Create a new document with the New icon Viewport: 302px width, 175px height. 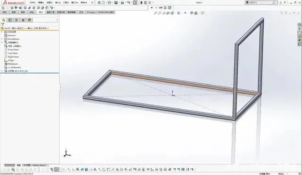pyautogui.click(x=103, y=3)
